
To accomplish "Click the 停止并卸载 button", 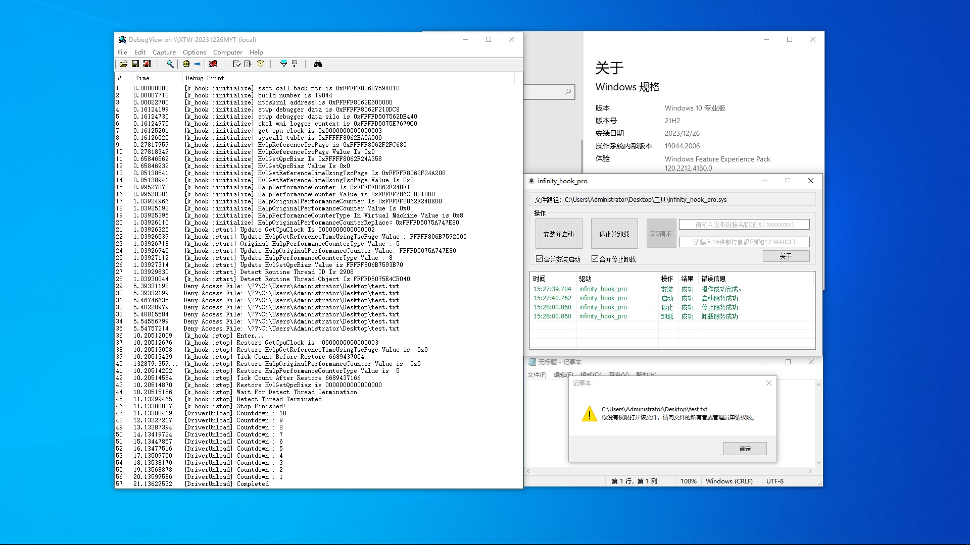I will click(614, 234).
